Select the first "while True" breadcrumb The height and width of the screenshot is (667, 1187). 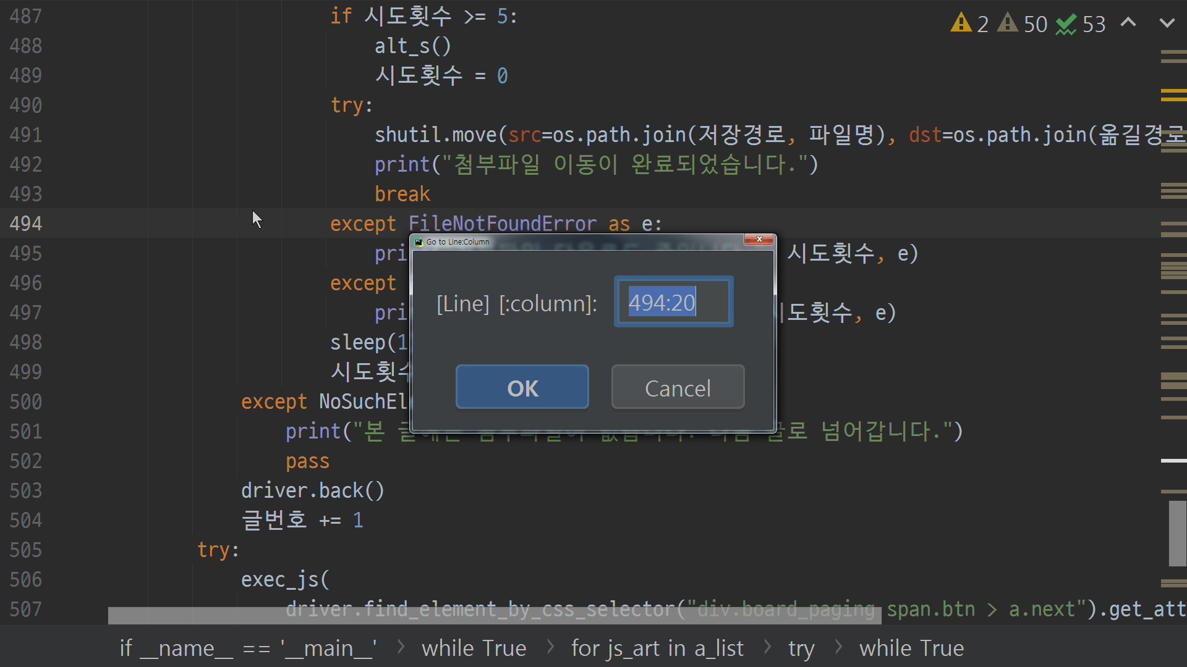click(474, 648)
